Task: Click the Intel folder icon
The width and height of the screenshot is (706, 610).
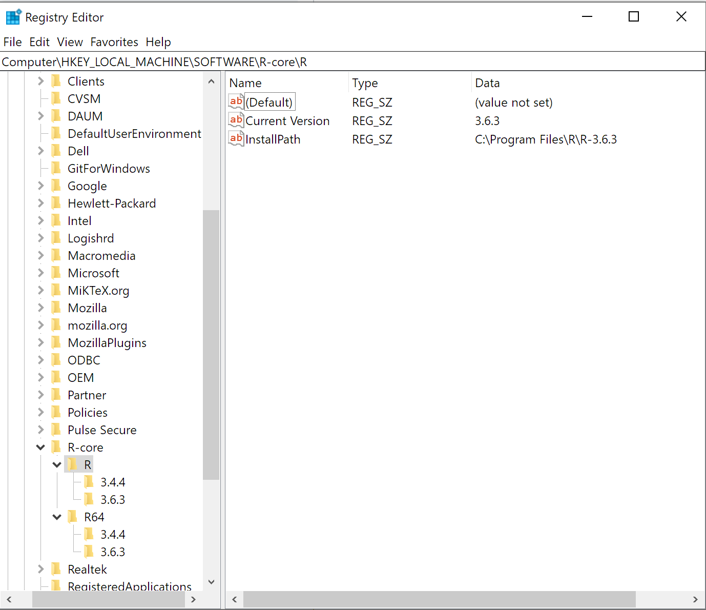Action: tap(56, 220)
